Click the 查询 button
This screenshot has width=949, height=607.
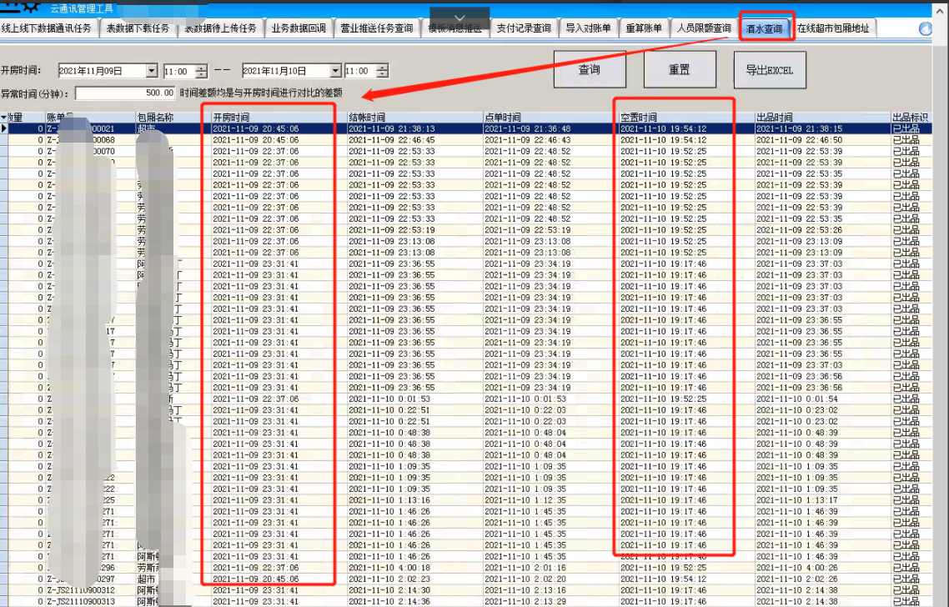[x=590, y=69]
